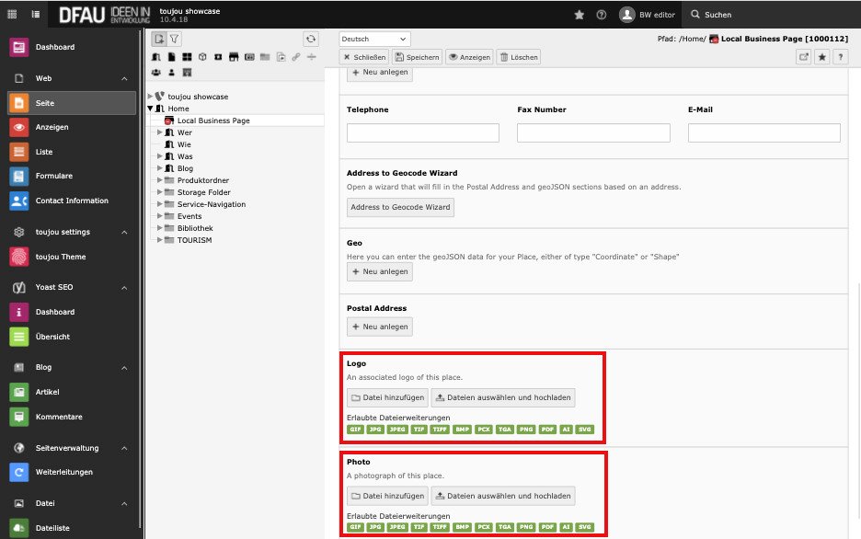
Task: Open the Weiterleitungen module
Action: 72,472
